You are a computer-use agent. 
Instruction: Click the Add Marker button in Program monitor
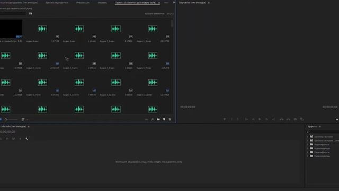225,119
